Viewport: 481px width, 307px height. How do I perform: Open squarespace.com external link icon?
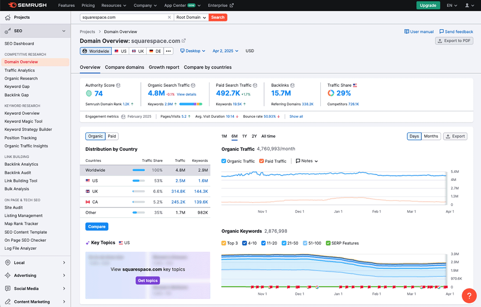(x=184, y=40)
